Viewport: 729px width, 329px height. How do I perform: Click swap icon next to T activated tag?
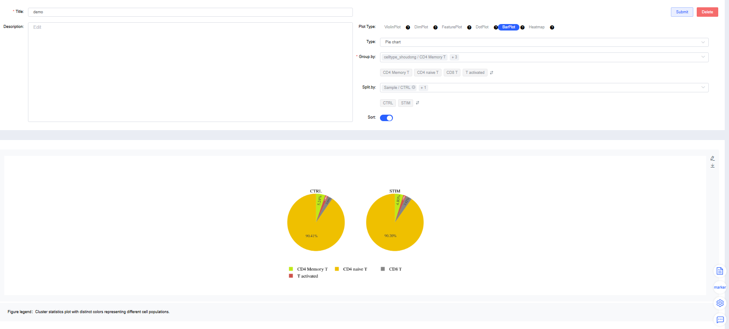coord(491,73)
